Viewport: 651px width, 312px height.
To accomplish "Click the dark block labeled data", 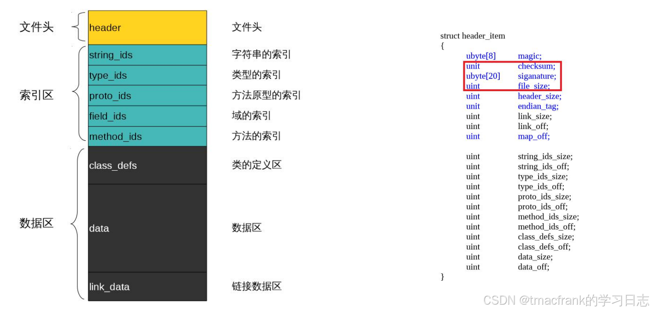I will [148, 228].
